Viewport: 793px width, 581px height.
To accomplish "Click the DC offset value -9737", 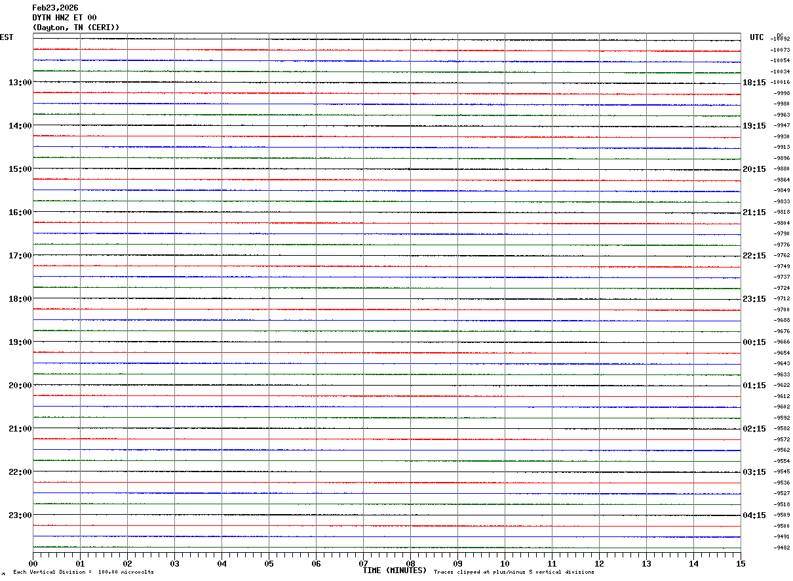I will coord(782,277).
